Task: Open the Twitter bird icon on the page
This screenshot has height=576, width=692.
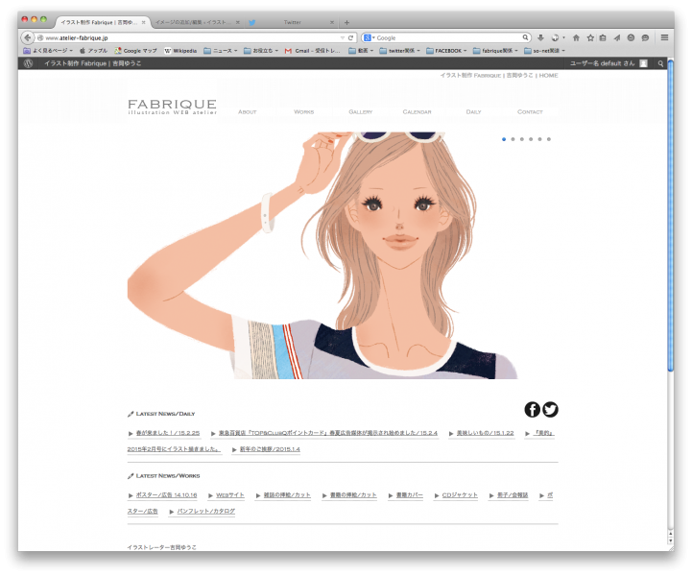Action: [x=550, y=410]
